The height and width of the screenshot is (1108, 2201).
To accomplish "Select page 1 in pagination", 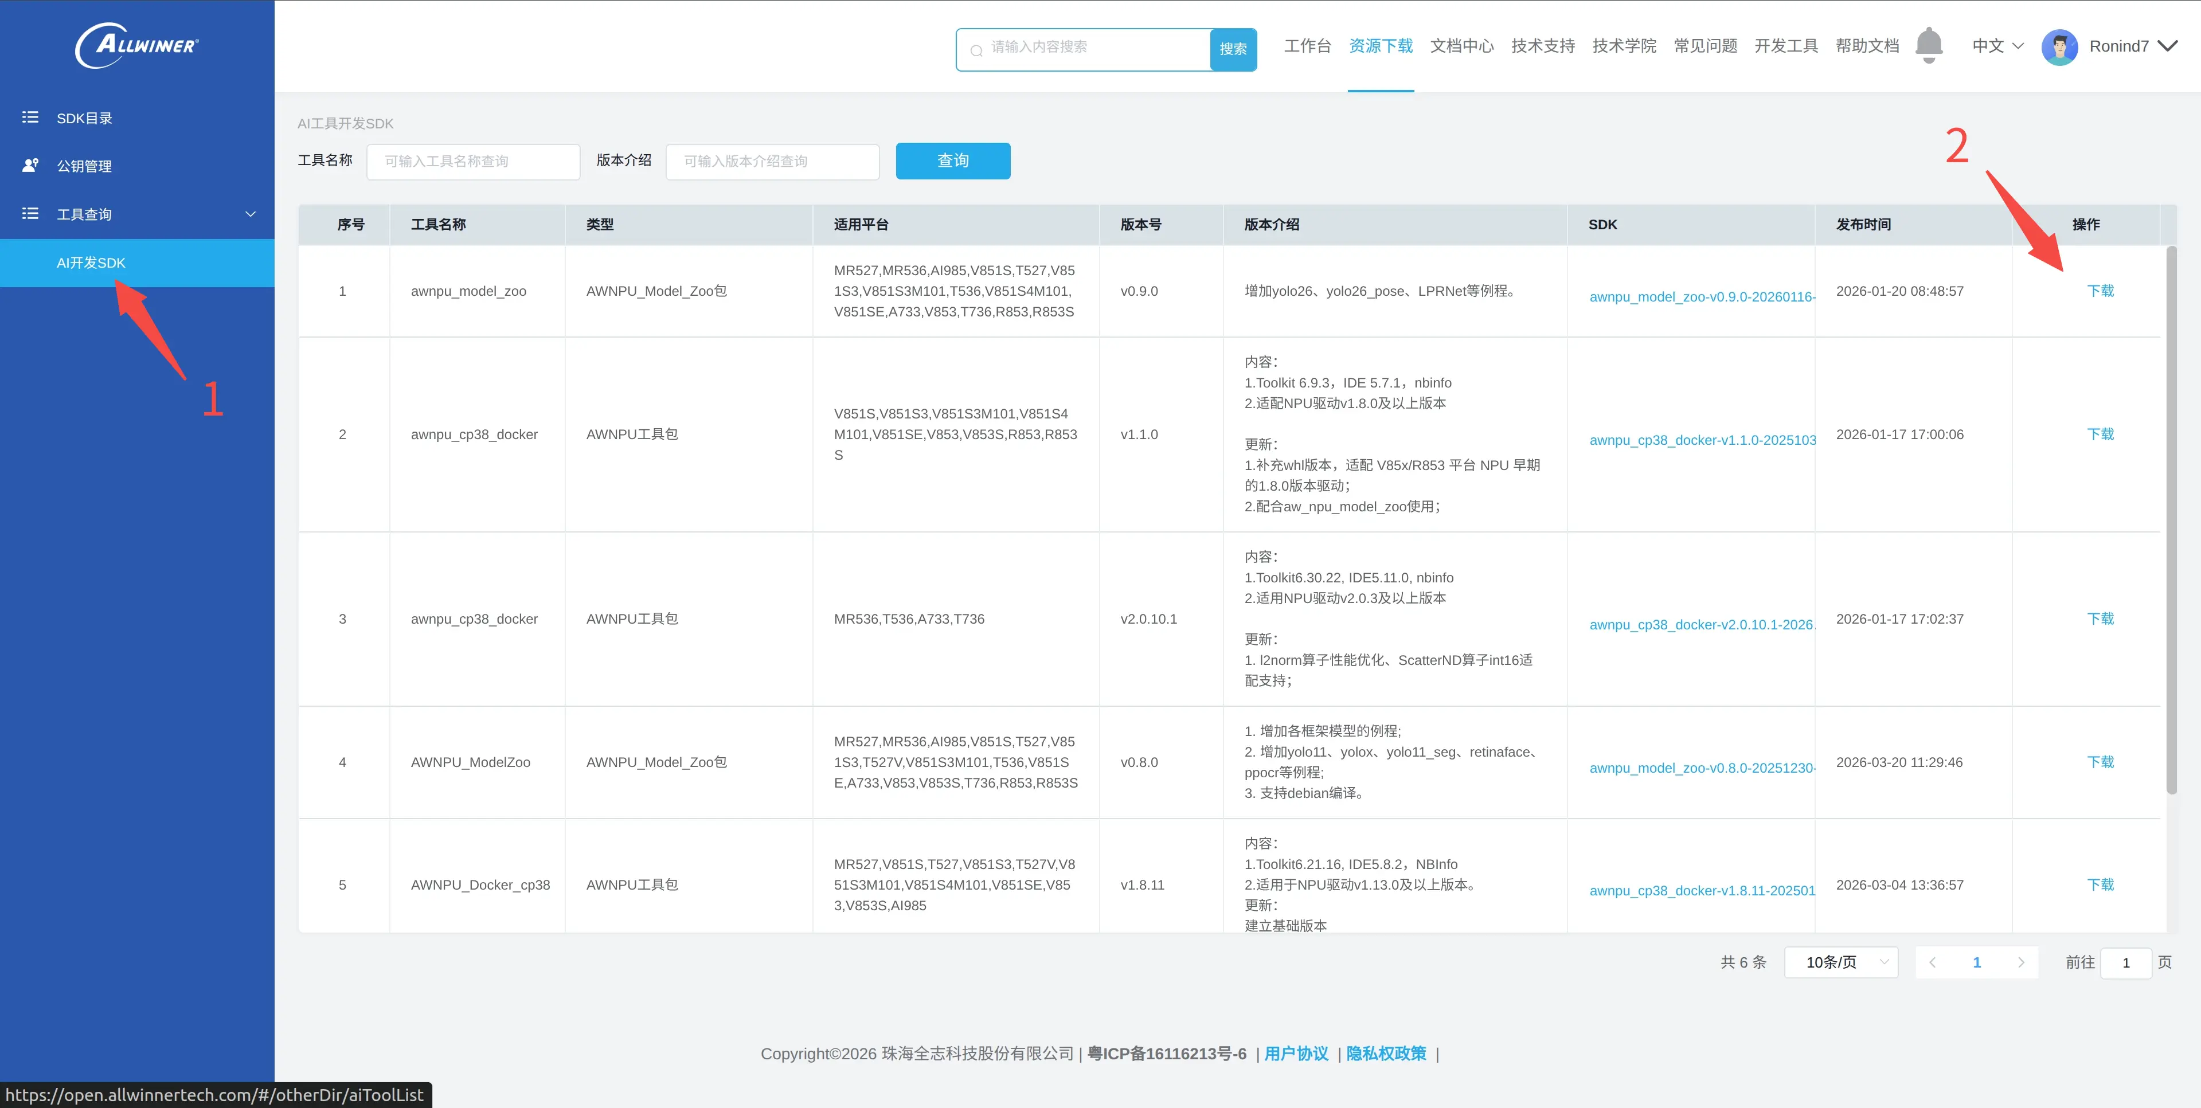I will pyautogui.click(x=1976, y=963).
